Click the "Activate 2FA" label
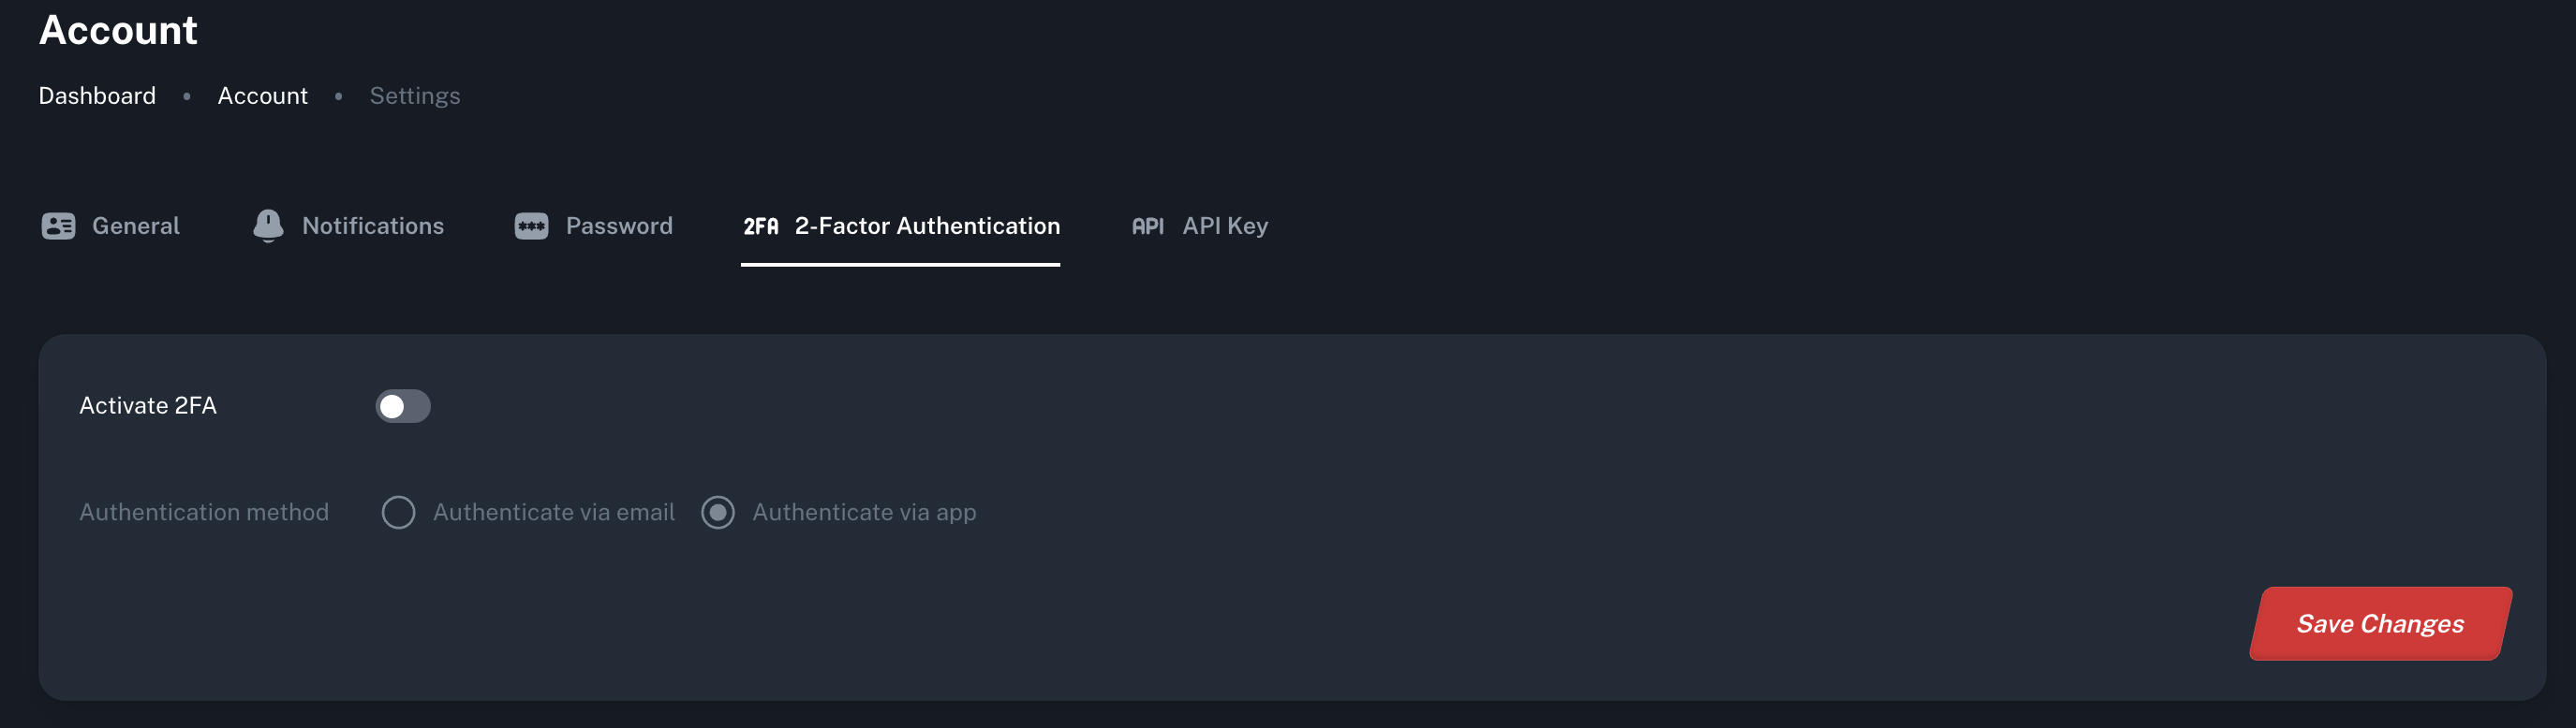Viewport: 2576px width, 728px height. tap(148, 405)
